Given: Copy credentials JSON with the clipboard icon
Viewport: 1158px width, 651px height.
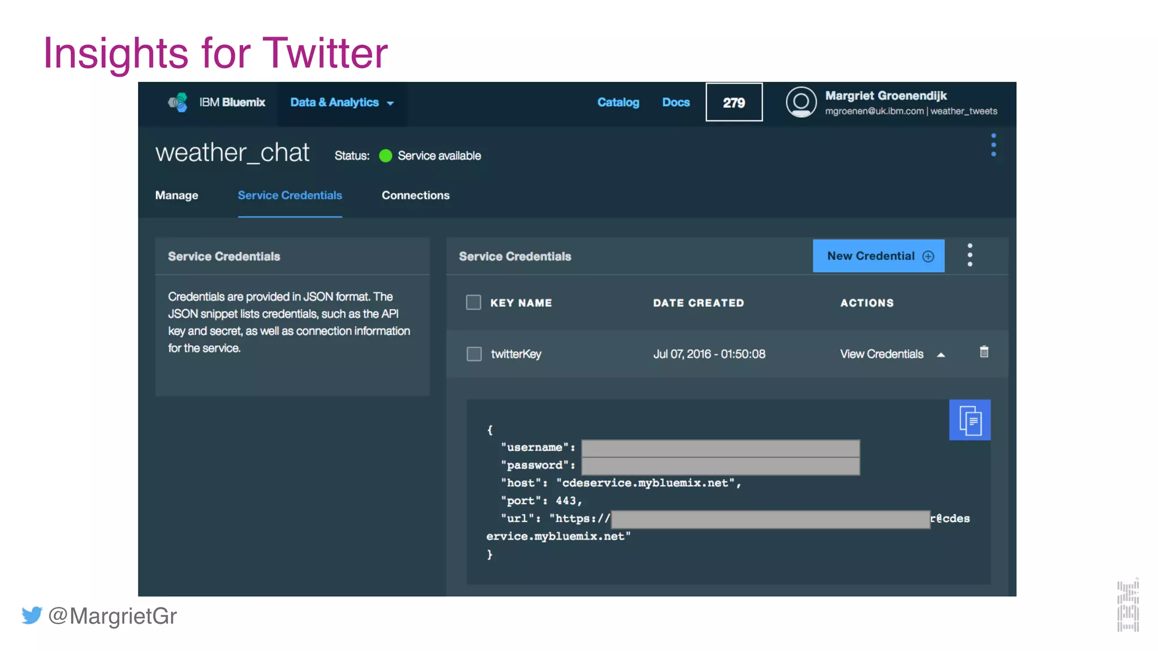Looking at the screenshot, I should tap(970, 420).
